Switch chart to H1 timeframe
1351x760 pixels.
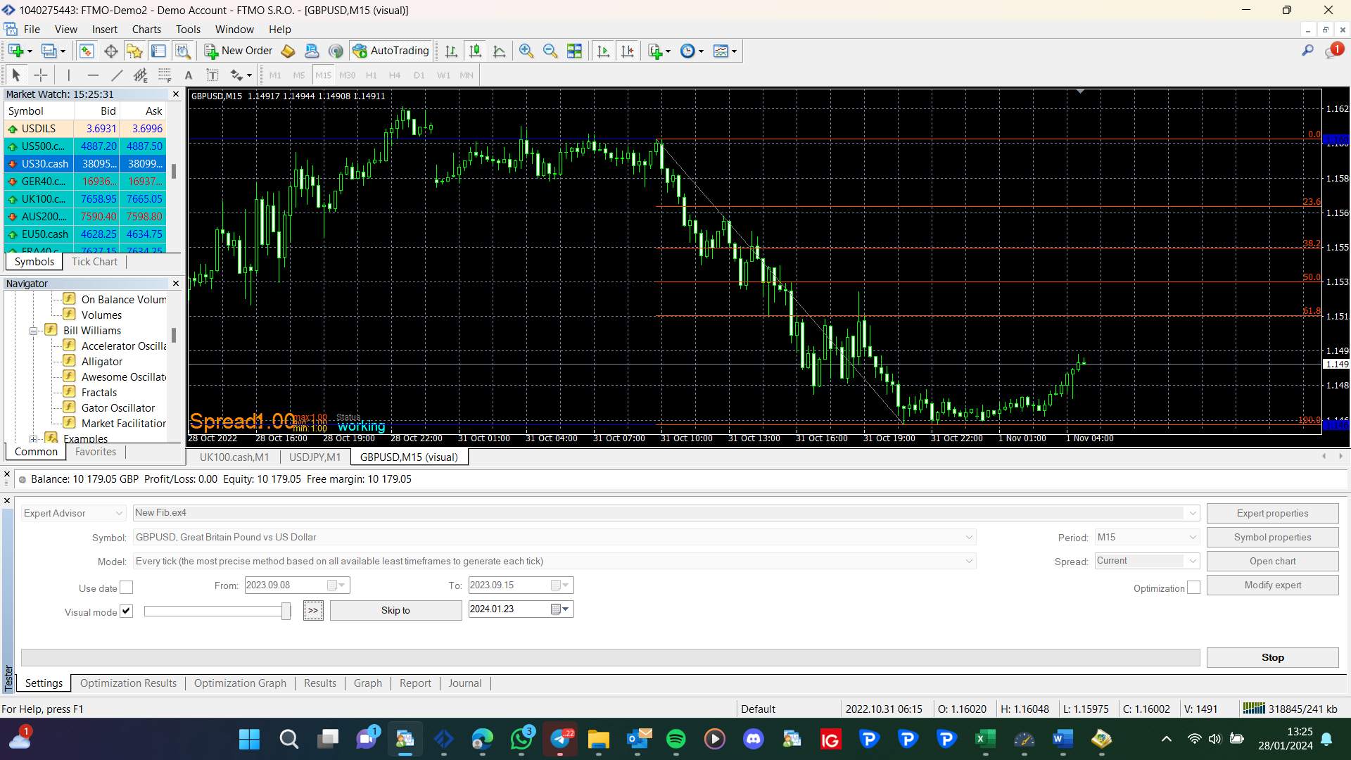[372, 75]
